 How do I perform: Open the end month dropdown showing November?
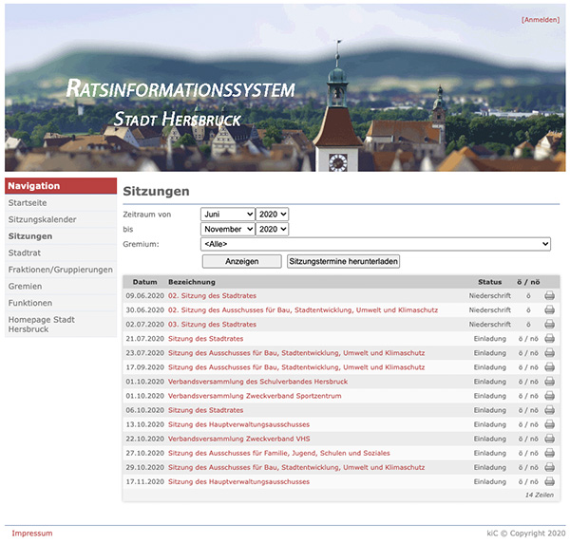point(227,229)
